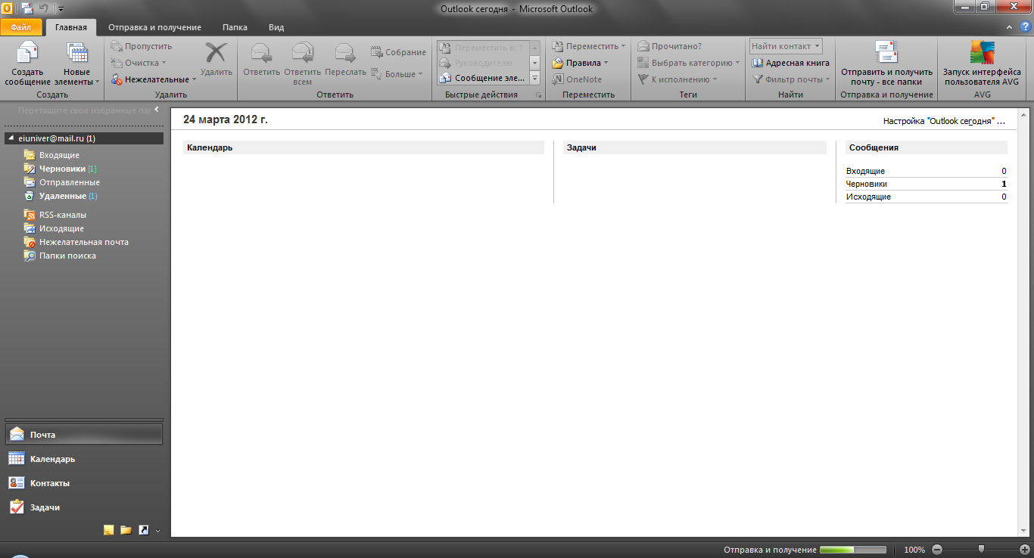The image size is (1034, 558).
Task: Switch to the Вид tab
Action: point(276,27)
